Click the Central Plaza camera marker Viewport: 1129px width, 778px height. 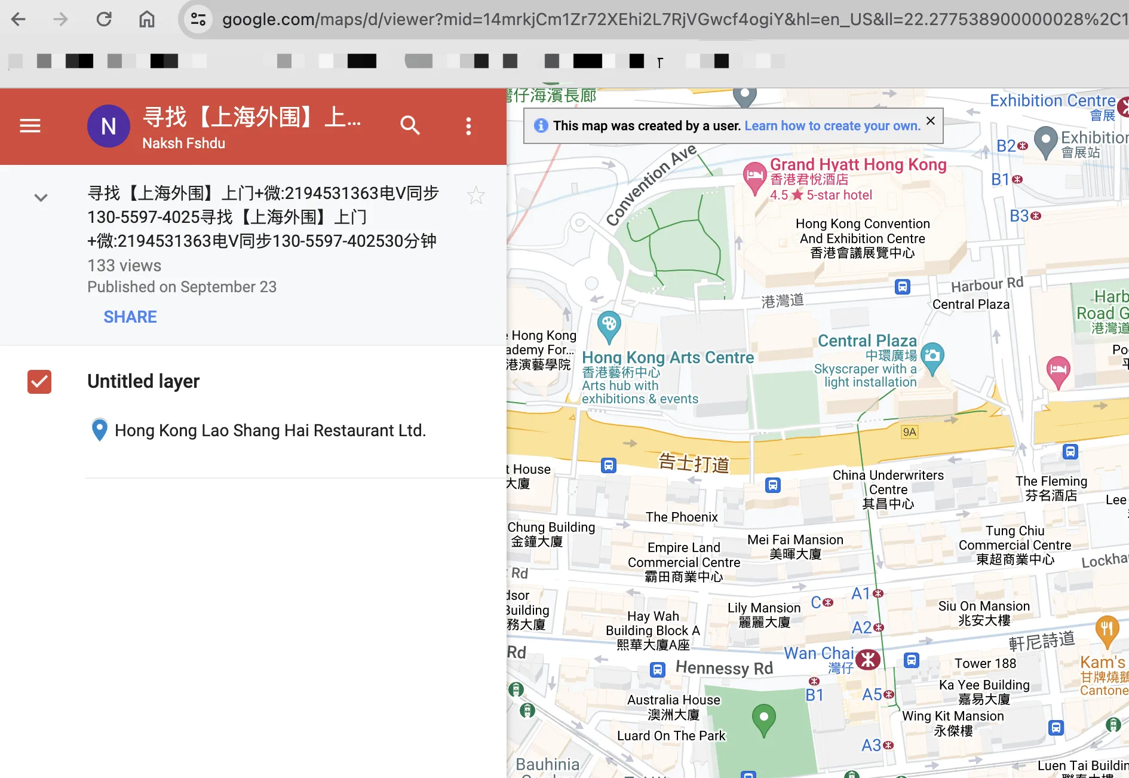click(x=932, y=356)
